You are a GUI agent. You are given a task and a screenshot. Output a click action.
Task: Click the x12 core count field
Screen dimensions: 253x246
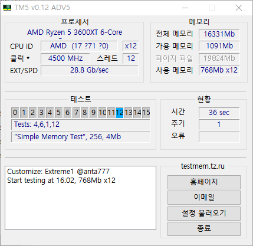pos(131,46)
